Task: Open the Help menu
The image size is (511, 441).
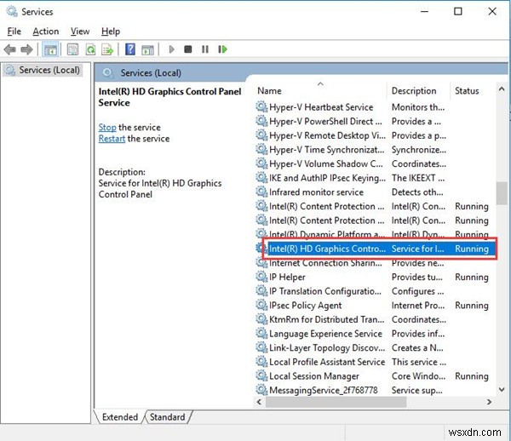Action: 111,31
